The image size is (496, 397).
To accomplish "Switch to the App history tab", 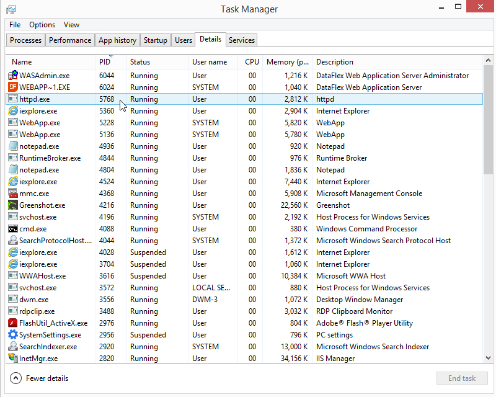I will pos(117,40).
